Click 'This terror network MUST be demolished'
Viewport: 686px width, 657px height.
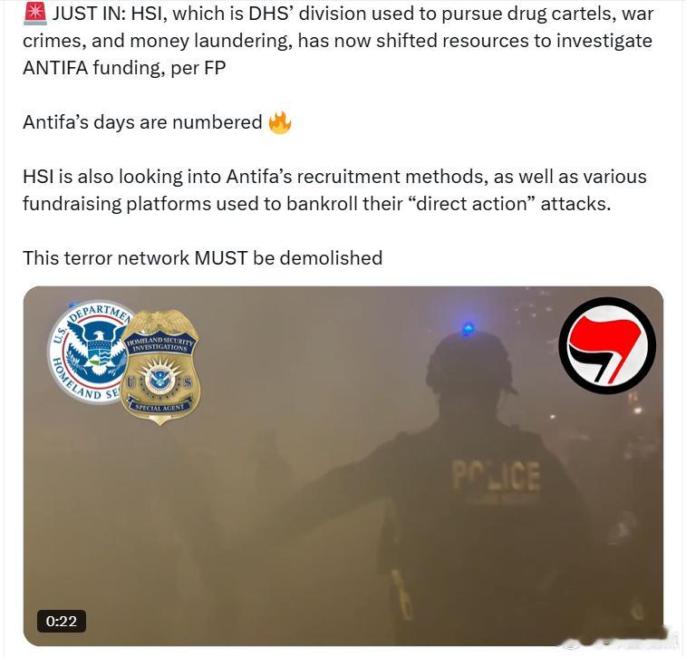pyautogui.click(x=203, y=258)
